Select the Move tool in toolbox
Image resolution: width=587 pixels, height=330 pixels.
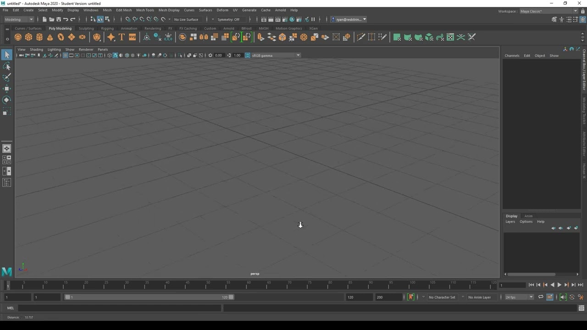6,89
